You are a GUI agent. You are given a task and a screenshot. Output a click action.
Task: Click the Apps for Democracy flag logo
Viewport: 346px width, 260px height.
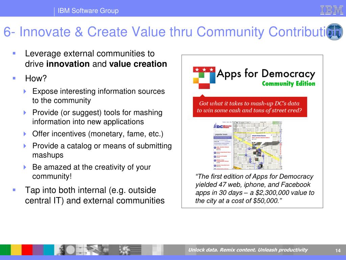204,78
